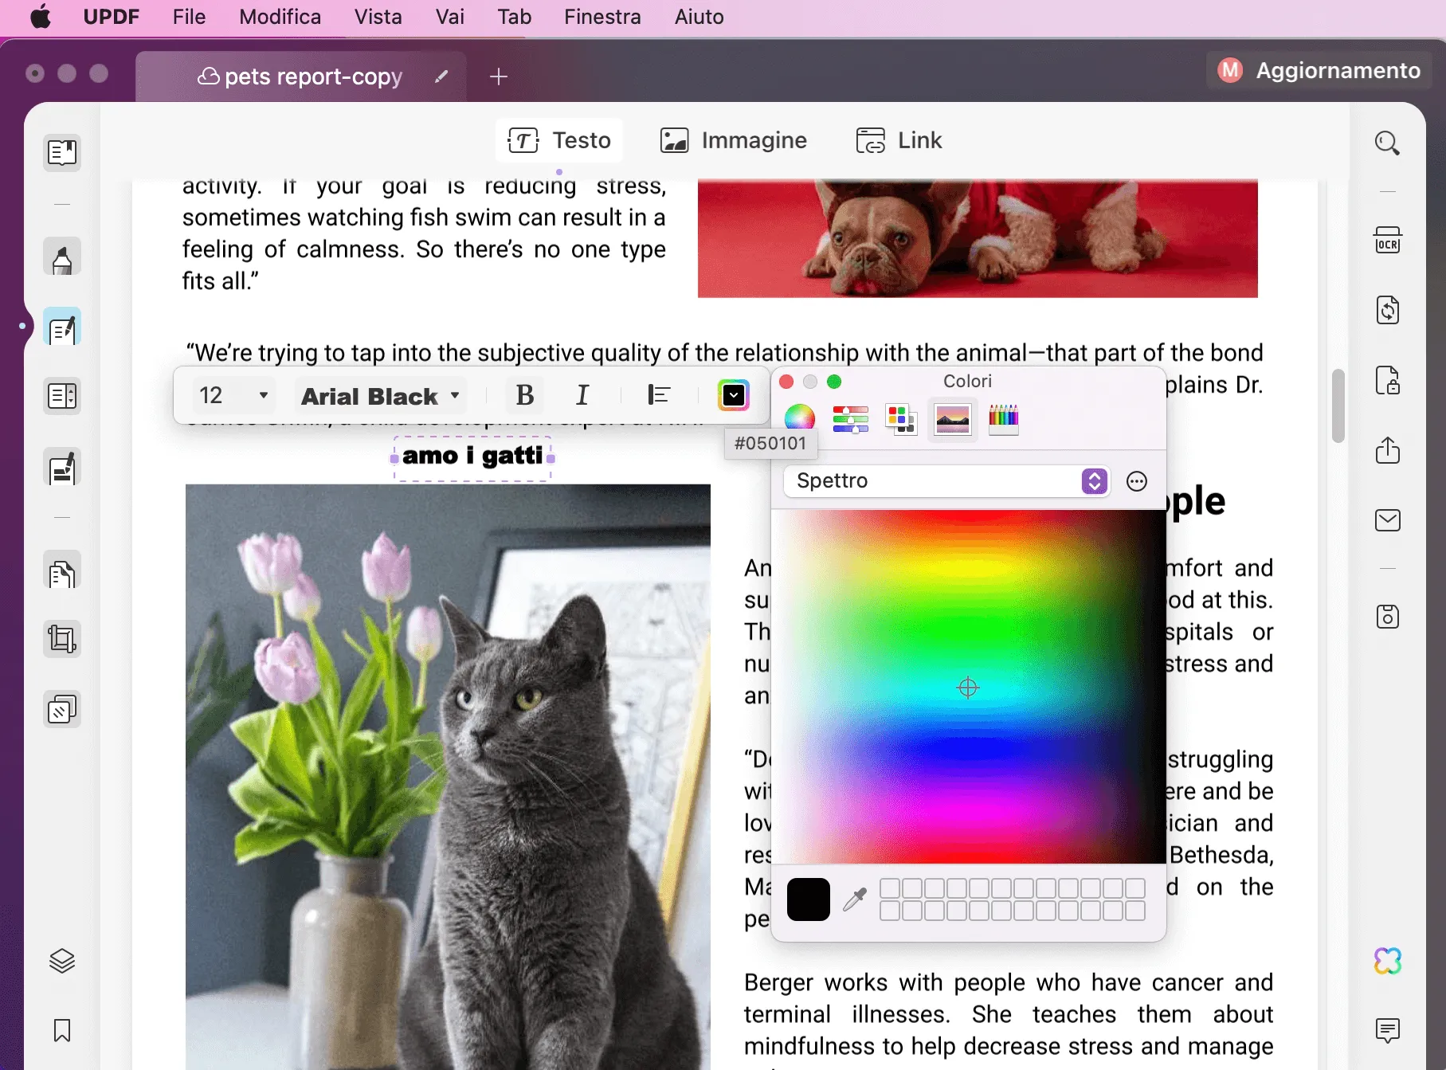Select the pets report-copy tab

[300, 76]
